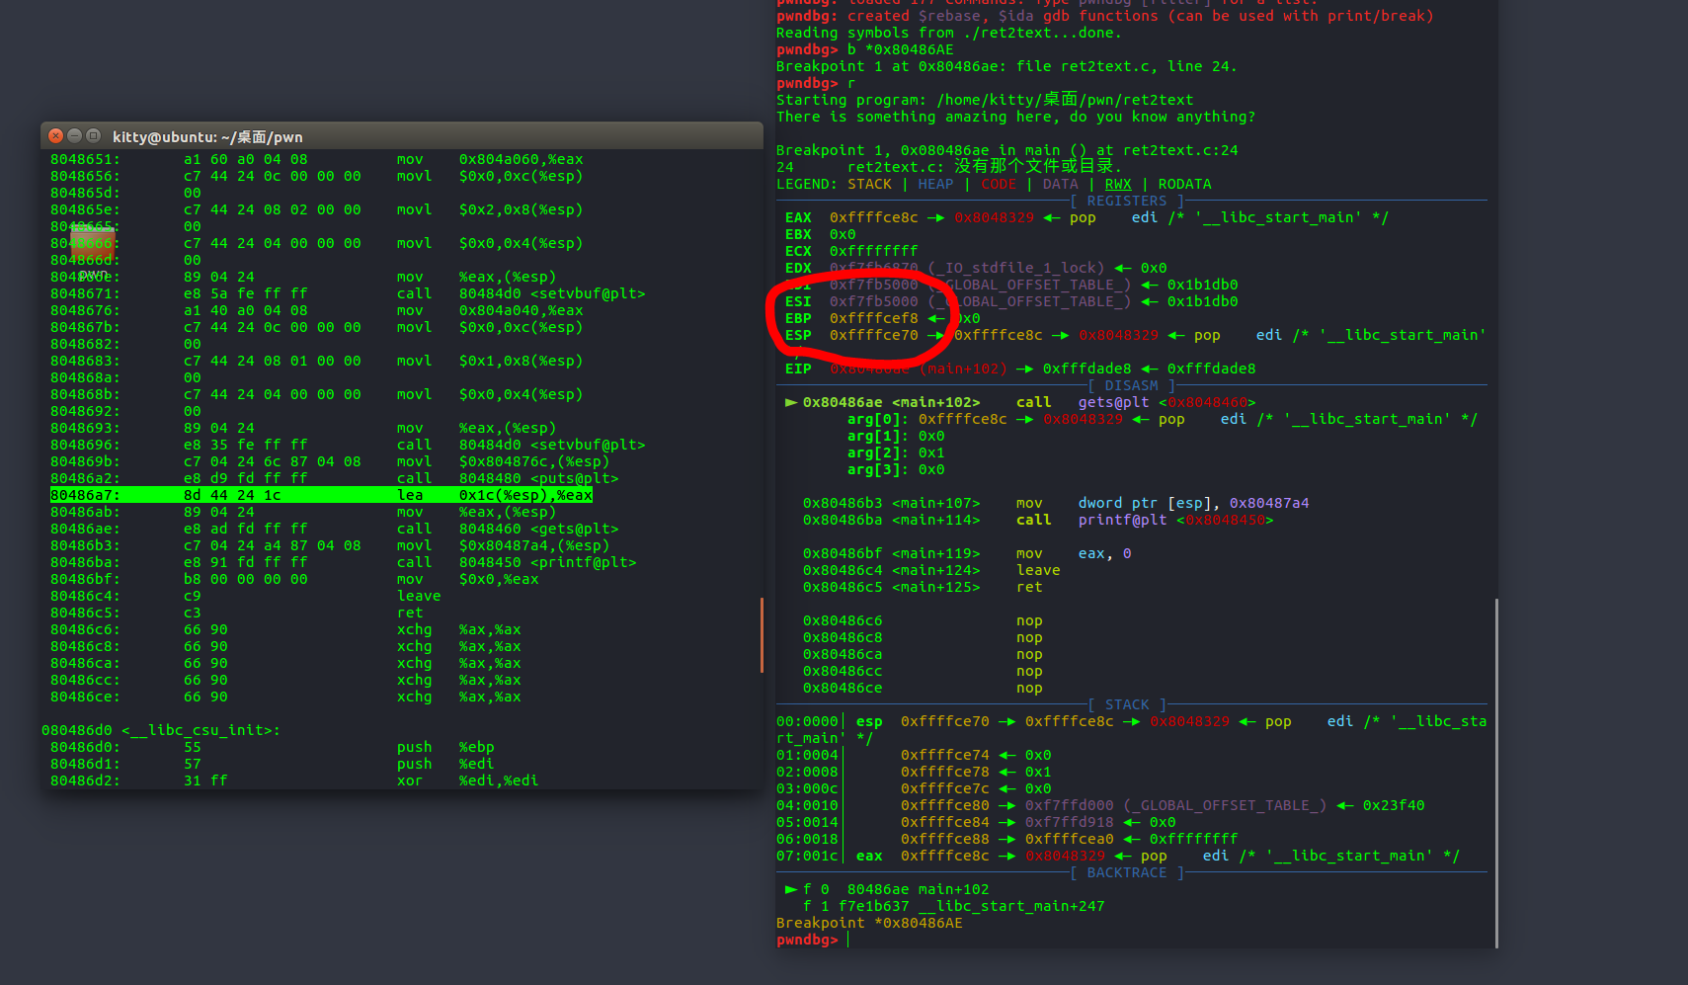Viewport: 1688px width, 985px height.
Task: Click the terminal title bar kitty@ubuntu
Action: pos(395,136)
